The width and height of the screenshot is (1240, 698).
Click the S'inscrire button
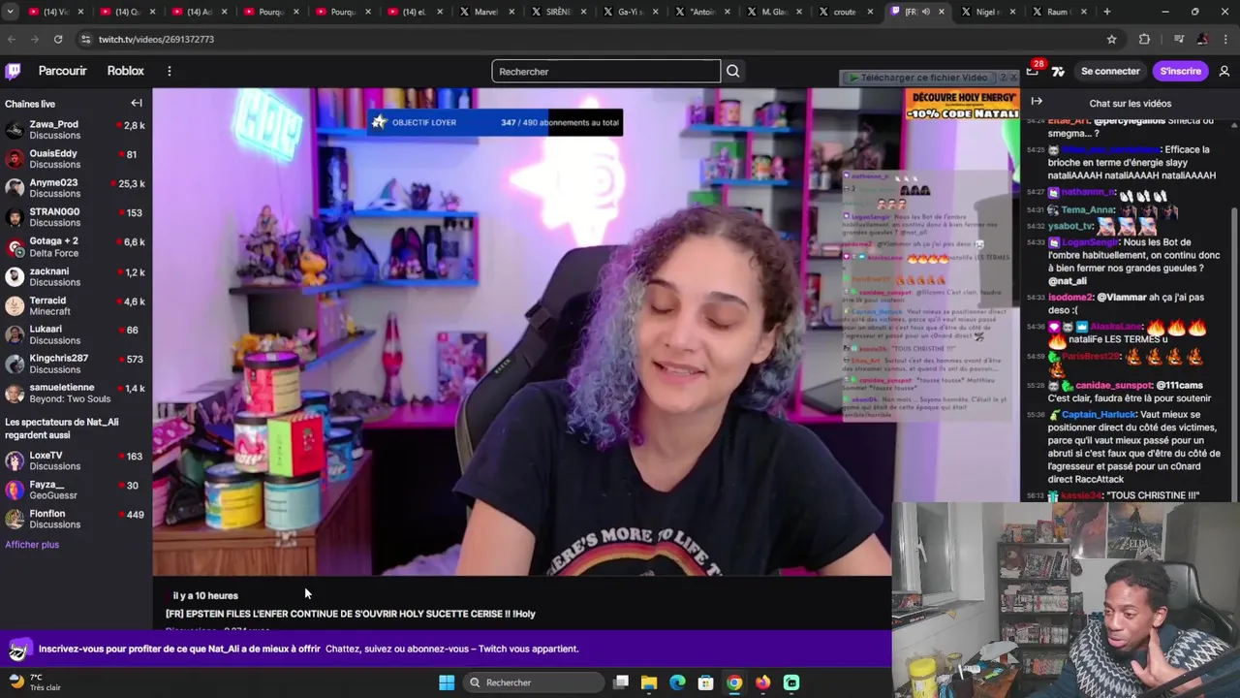1180,71
